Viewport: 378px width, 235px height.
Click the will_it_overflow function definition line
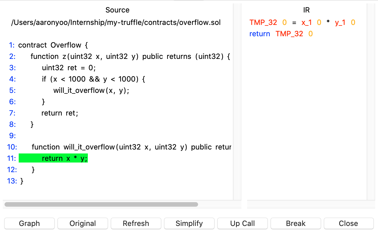click(x=131, y=147)
